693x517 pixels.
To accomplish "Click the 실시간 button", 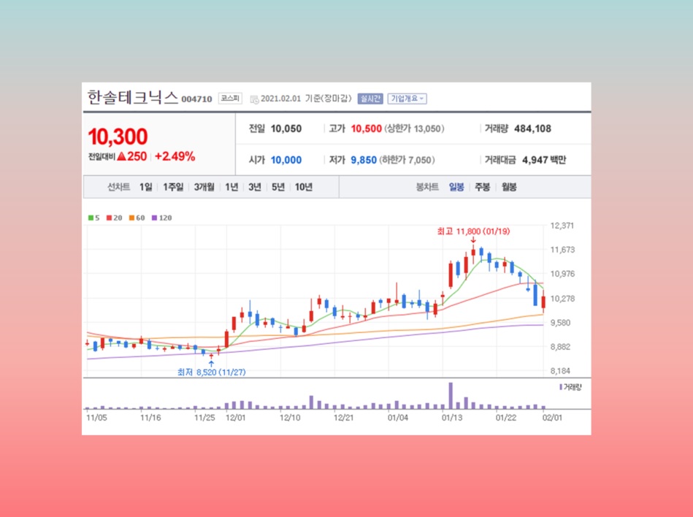I will click(370, 99).
